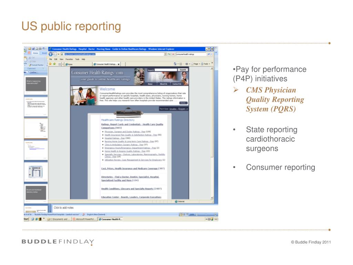Viewport: 353px width, 265px height.
Task: Select the 'What's happening internationally?' slide thumbnail
Action: 36,84
